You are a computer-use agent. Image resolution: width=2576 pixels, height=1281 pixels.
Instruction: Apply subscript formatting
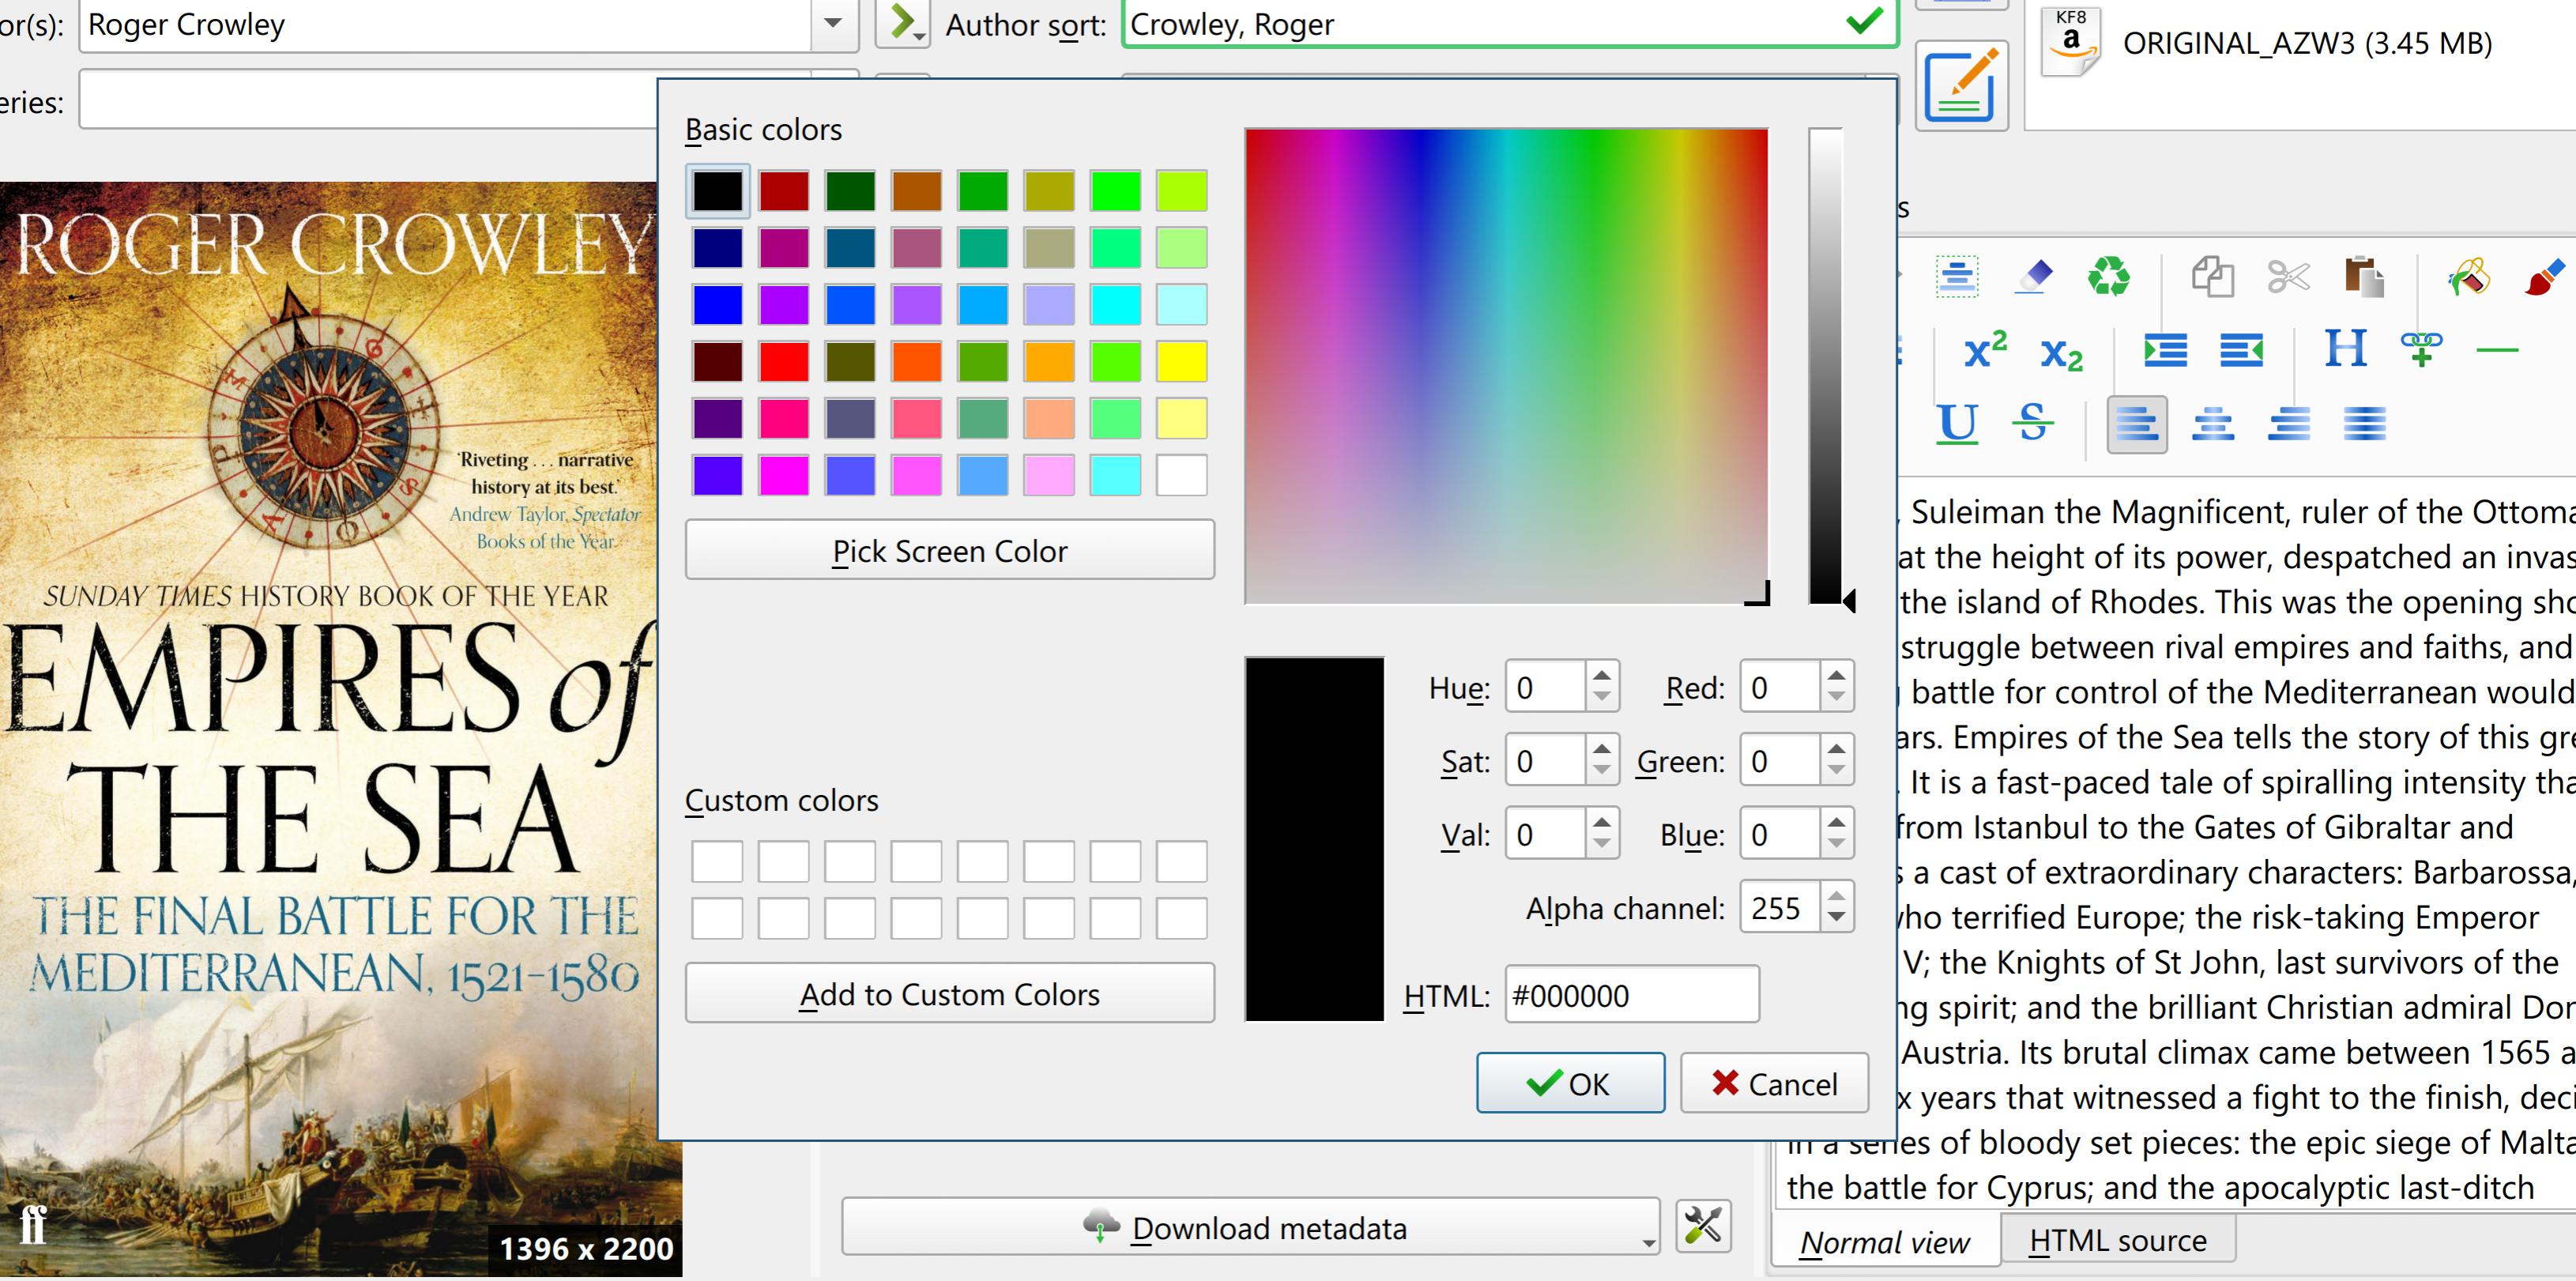point(2061,353)
